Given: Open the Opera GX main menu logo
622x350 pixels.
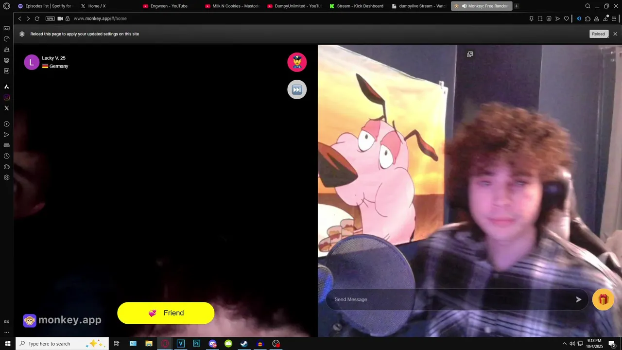Looking at the screenshot, I should [6, 6].
